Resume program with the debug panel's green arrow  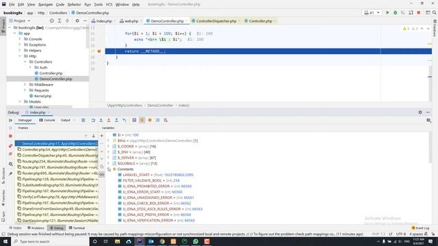(x=11, y=120)
